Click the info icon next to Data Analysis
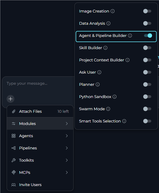Viewport: 159px width, 193px height. click(x=108, y=23)
